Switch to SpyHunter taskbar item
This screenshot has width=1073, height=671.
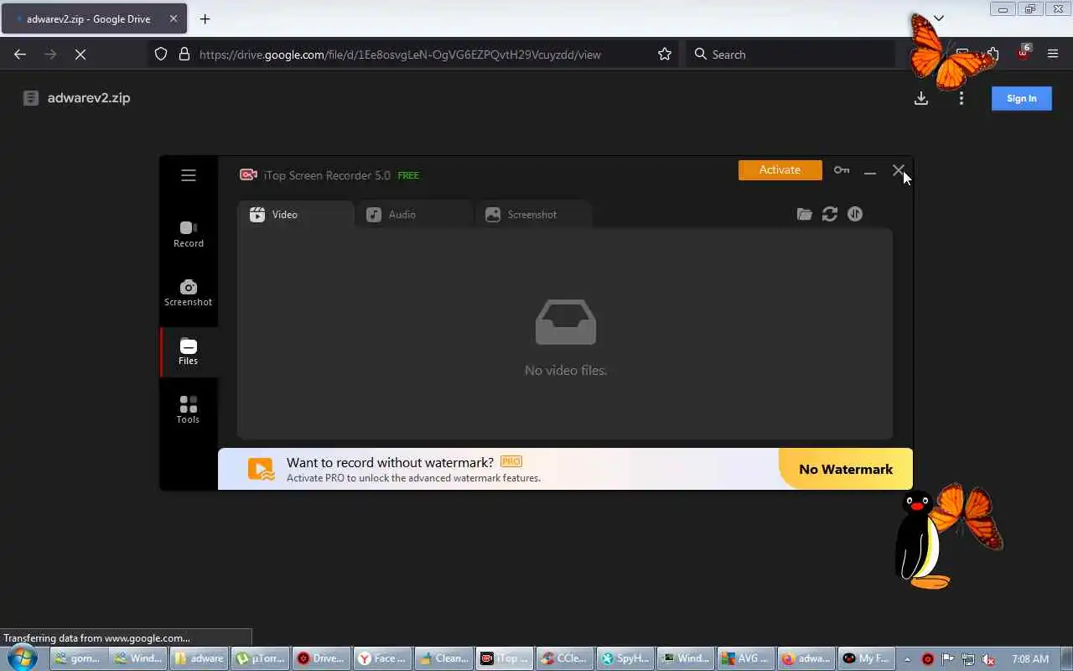pyautogui.click(x=627, y=658)
